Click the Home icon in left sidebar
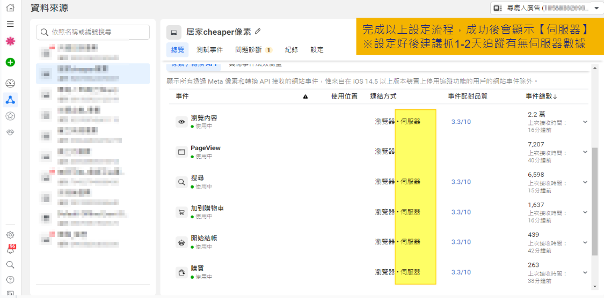Viewport: 604px width, 298px height. tap(10, 8)
